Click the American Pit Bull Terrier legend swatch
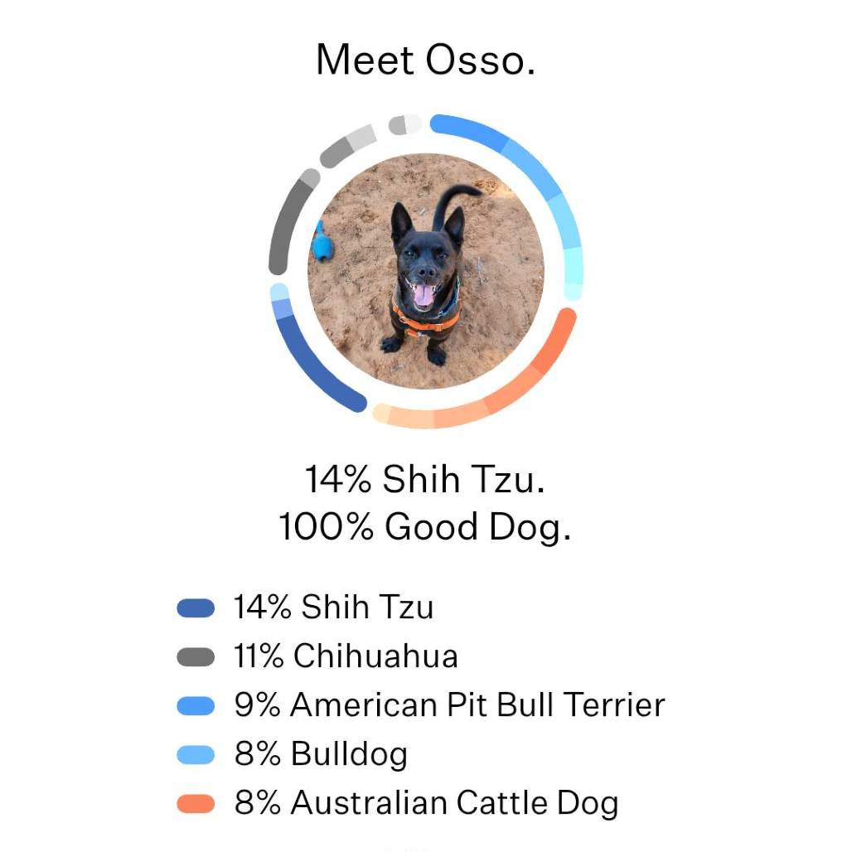852x852 pixels. (x=196, y=706)
